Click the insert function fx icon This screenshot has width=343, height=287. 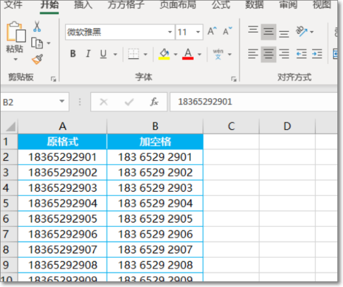point(154,102)
